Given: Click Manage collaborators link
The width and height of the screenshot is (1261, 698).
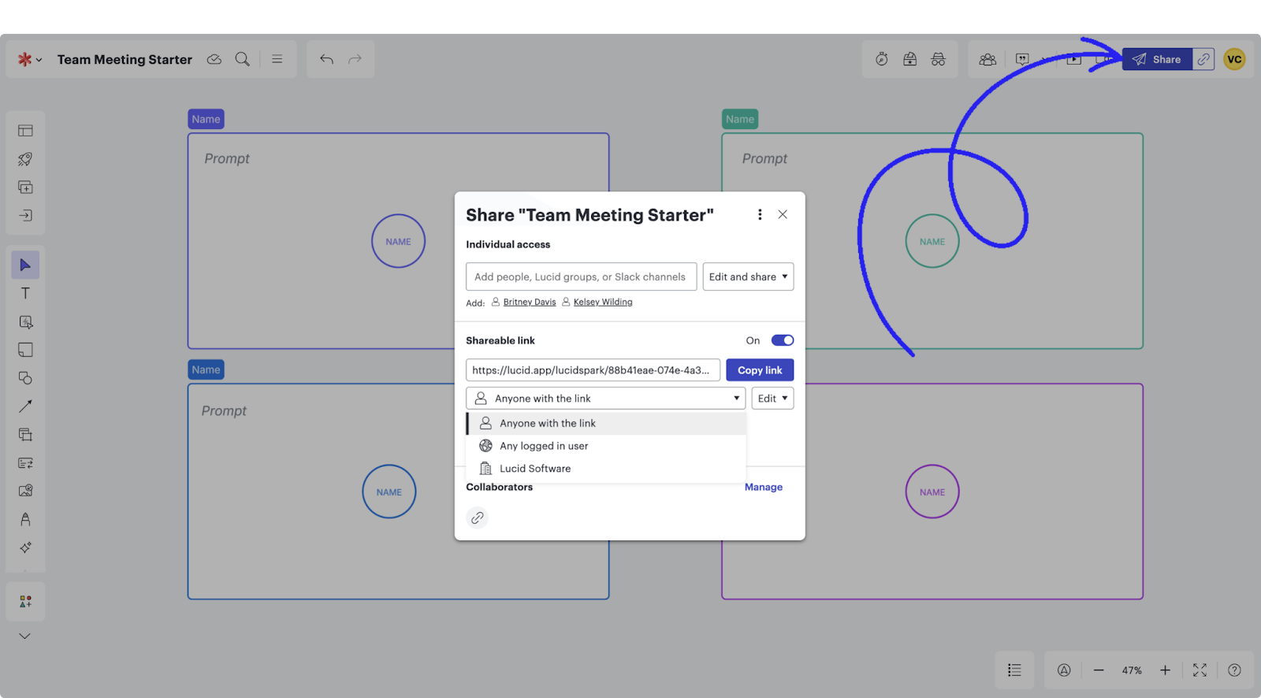Looking at the screenshot, I should click(x=764, y=487).
